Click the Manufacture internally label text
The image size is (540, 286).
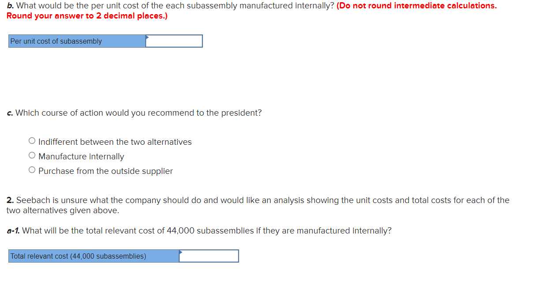pyautogui.click(x=81, y=156)
